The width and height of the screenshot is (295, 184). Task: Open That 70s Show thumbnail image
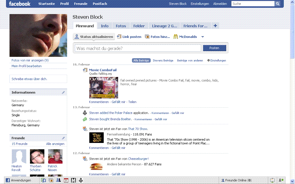tap(96, 138)
